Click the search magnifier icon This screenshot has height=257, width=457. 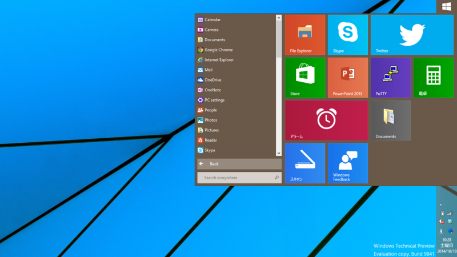[276, 178]
